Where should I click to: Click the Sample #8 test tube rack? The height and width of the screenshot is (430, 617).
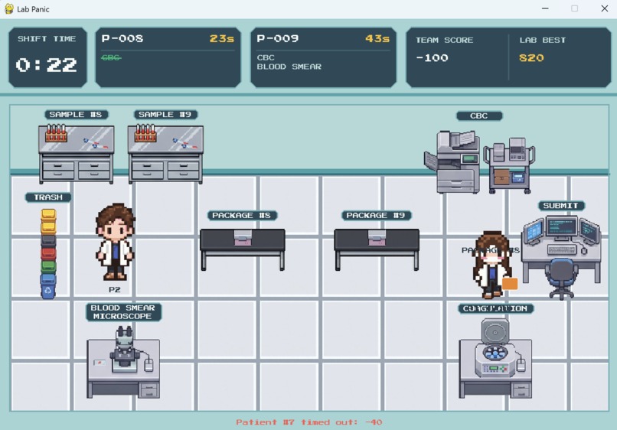[56, 133]
